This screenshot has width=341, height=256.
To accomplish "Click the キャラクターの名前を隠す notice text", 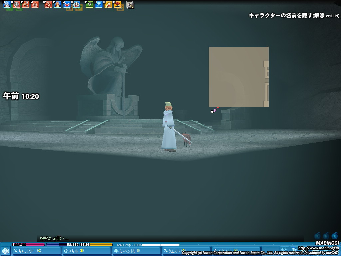I will tap(294, 15).
